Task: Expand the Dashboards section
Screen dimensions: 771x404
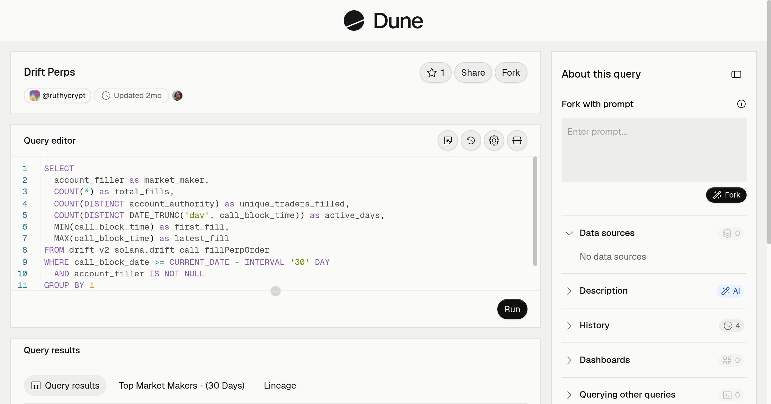Action: point(569,360)
